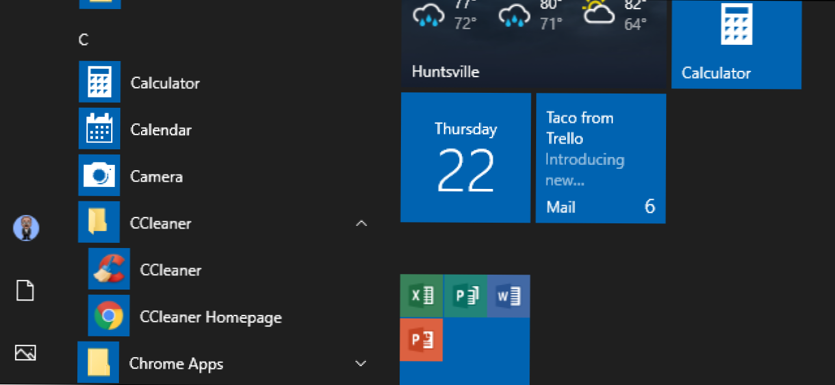Open Documents from the left rail

(x=25, y=290)
